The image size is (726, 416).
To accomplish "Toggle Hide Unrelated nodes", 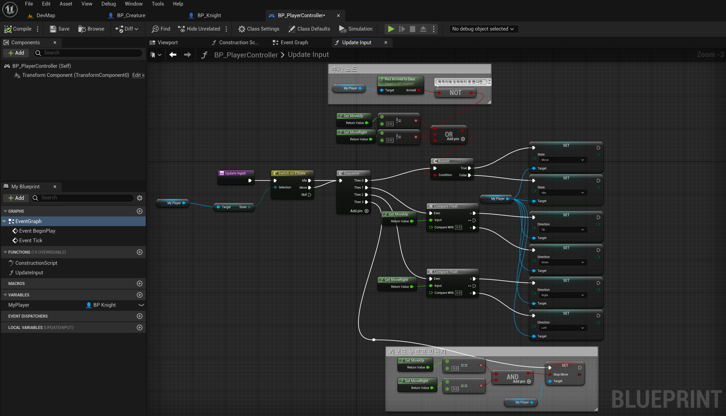I will [x=199, y=29].
